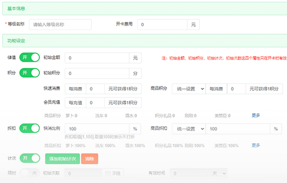Click the orange 清除 button

pos(89,159)
